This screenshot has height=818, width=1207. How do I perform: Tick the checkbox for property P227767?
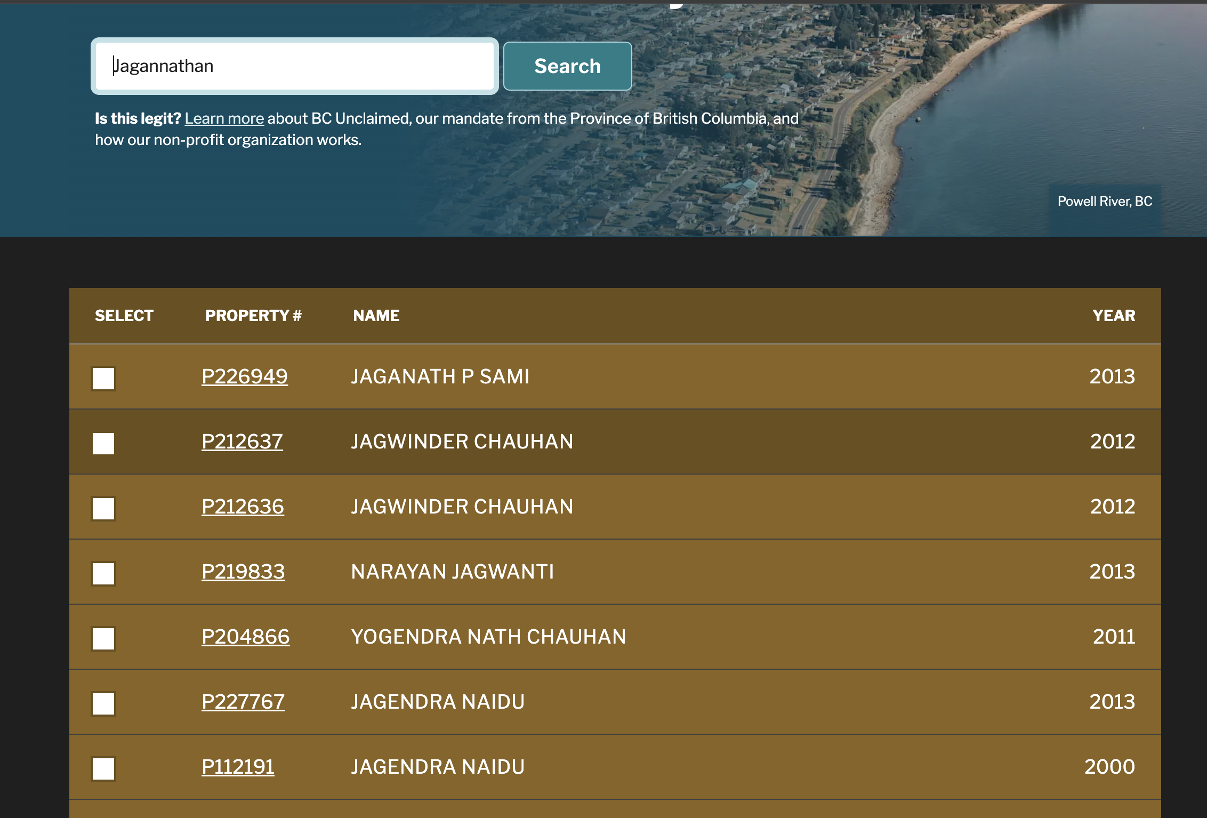point(103,703)
